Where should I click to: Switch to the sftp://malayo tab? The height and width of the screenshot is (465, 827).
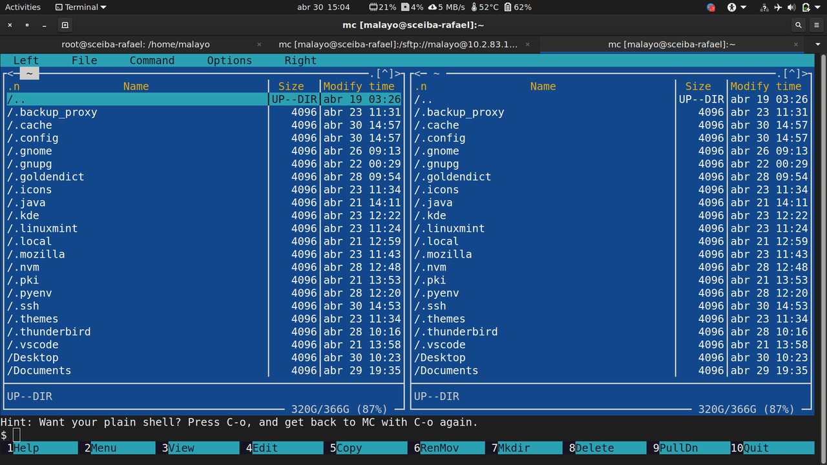(x=398, y=45)
